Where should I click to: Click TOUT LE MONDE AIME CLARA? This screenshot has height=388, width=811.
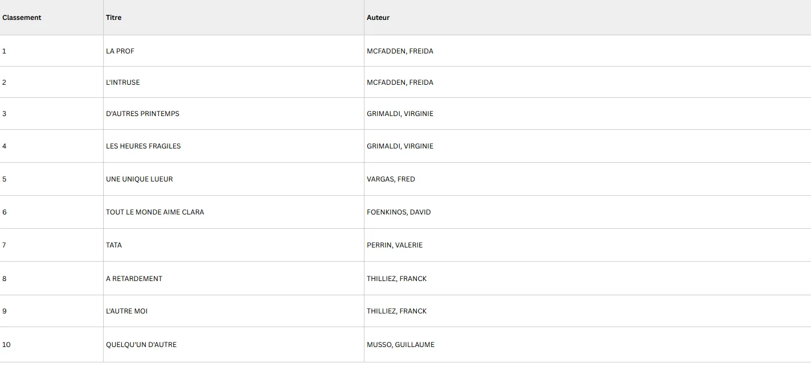155,212
